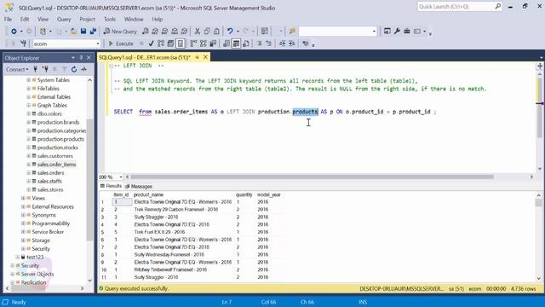The height and width of the screenshot is (307, 545).
Task: Select the dbo.colors table
Action: [x=49, y=113]
